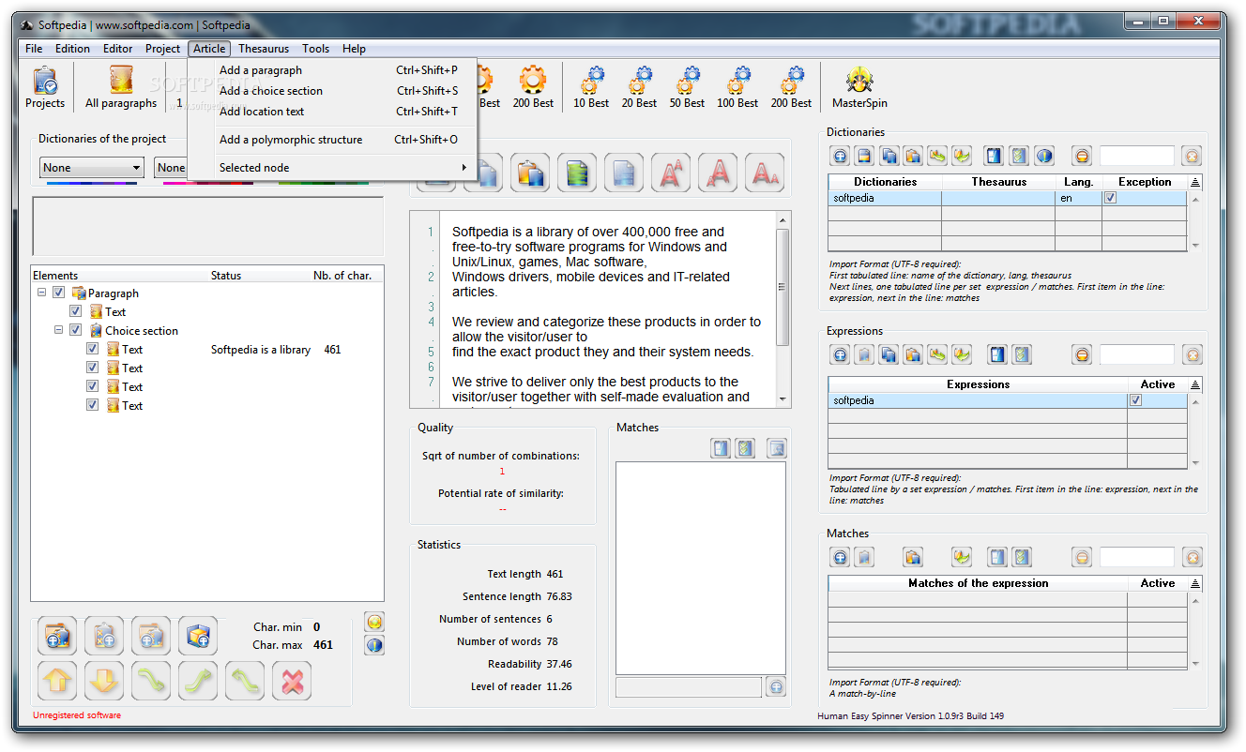
Task: Toggle Active checkbox for softpedia expression
Action: [x=1136, y=400]
